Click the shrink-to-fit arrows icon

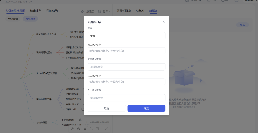point(85,129)
